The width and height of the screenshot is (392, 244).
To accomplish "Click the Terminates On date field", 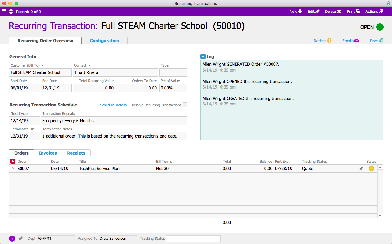I will (x=25, y=136).
